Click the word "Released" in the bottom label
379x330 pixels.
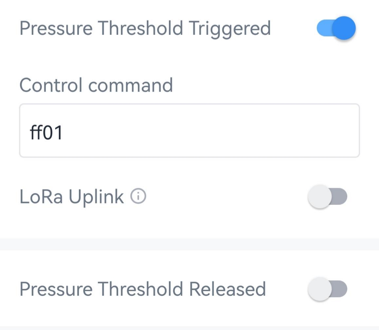tap(227, 289)
